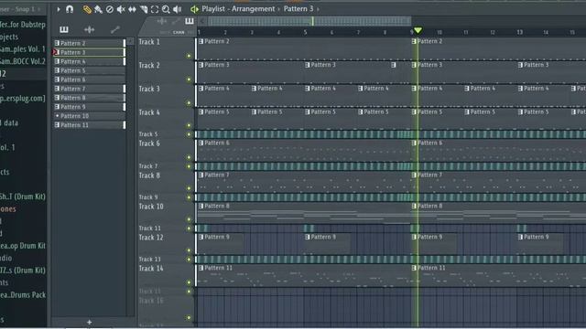Click the Track 14 header label

[151, 268]
